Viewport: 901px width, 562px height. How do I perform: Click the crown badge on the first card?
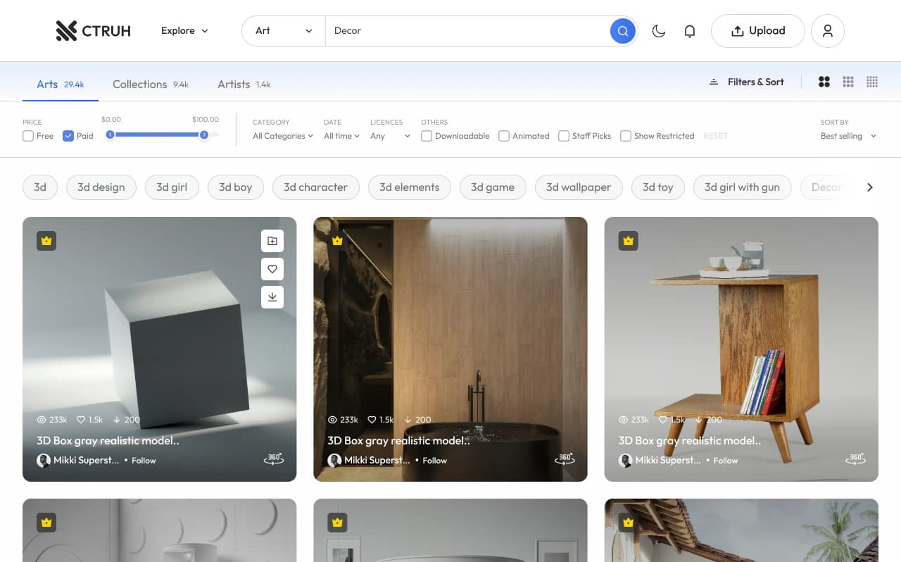click(x=46, y=241)
